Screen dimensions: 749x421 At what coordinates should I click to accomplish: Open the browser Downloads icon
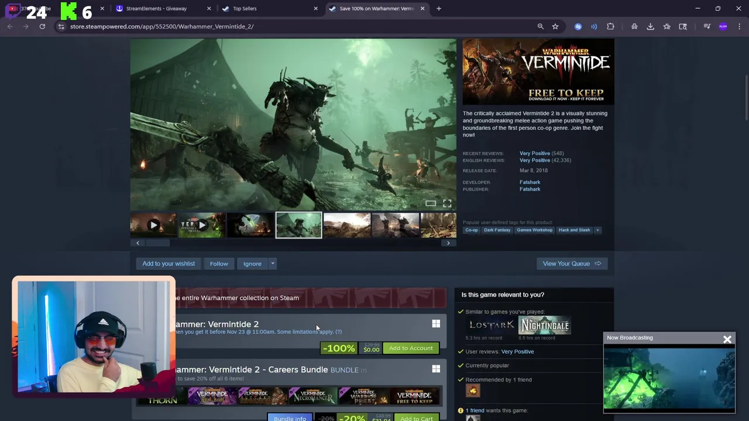650,26
